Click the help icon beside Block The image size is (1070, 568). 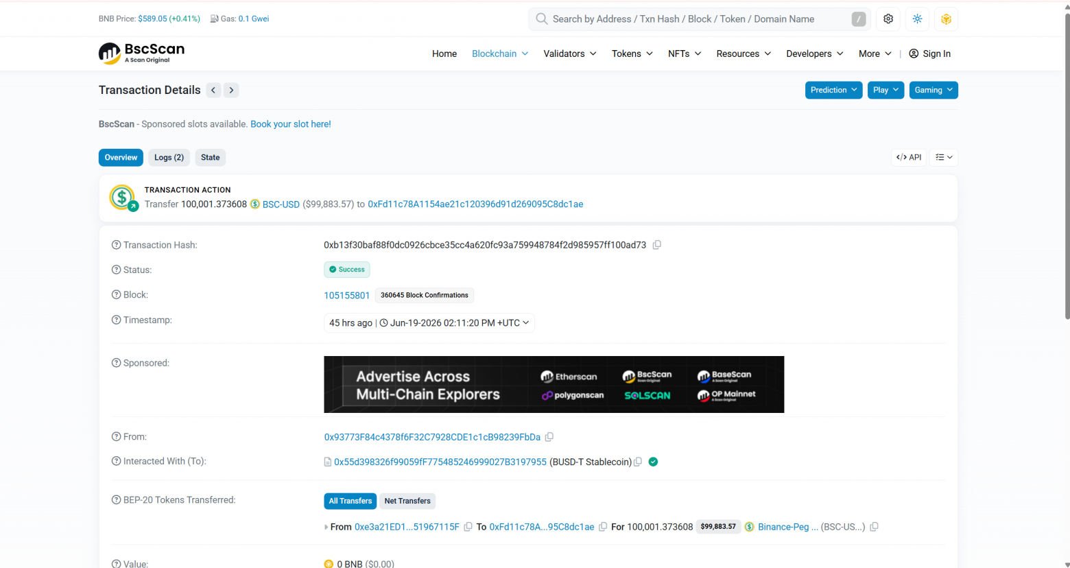coord(116,295)
